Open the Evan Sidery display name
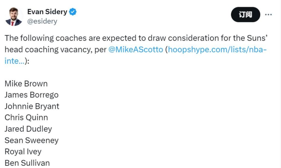Viewport: 281px width, 168px height. [x=47, y=12]
